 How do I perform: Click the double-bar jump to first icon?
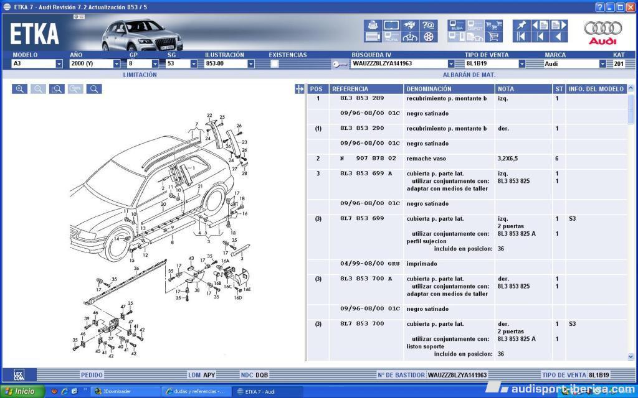(x=521, y=37)
